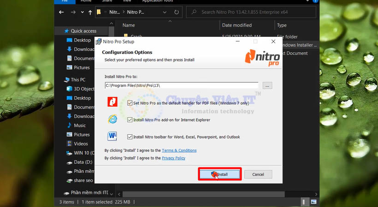Browse for install folder with ellipsis button
Screen dimensions: 378x207
coord(268,86)
